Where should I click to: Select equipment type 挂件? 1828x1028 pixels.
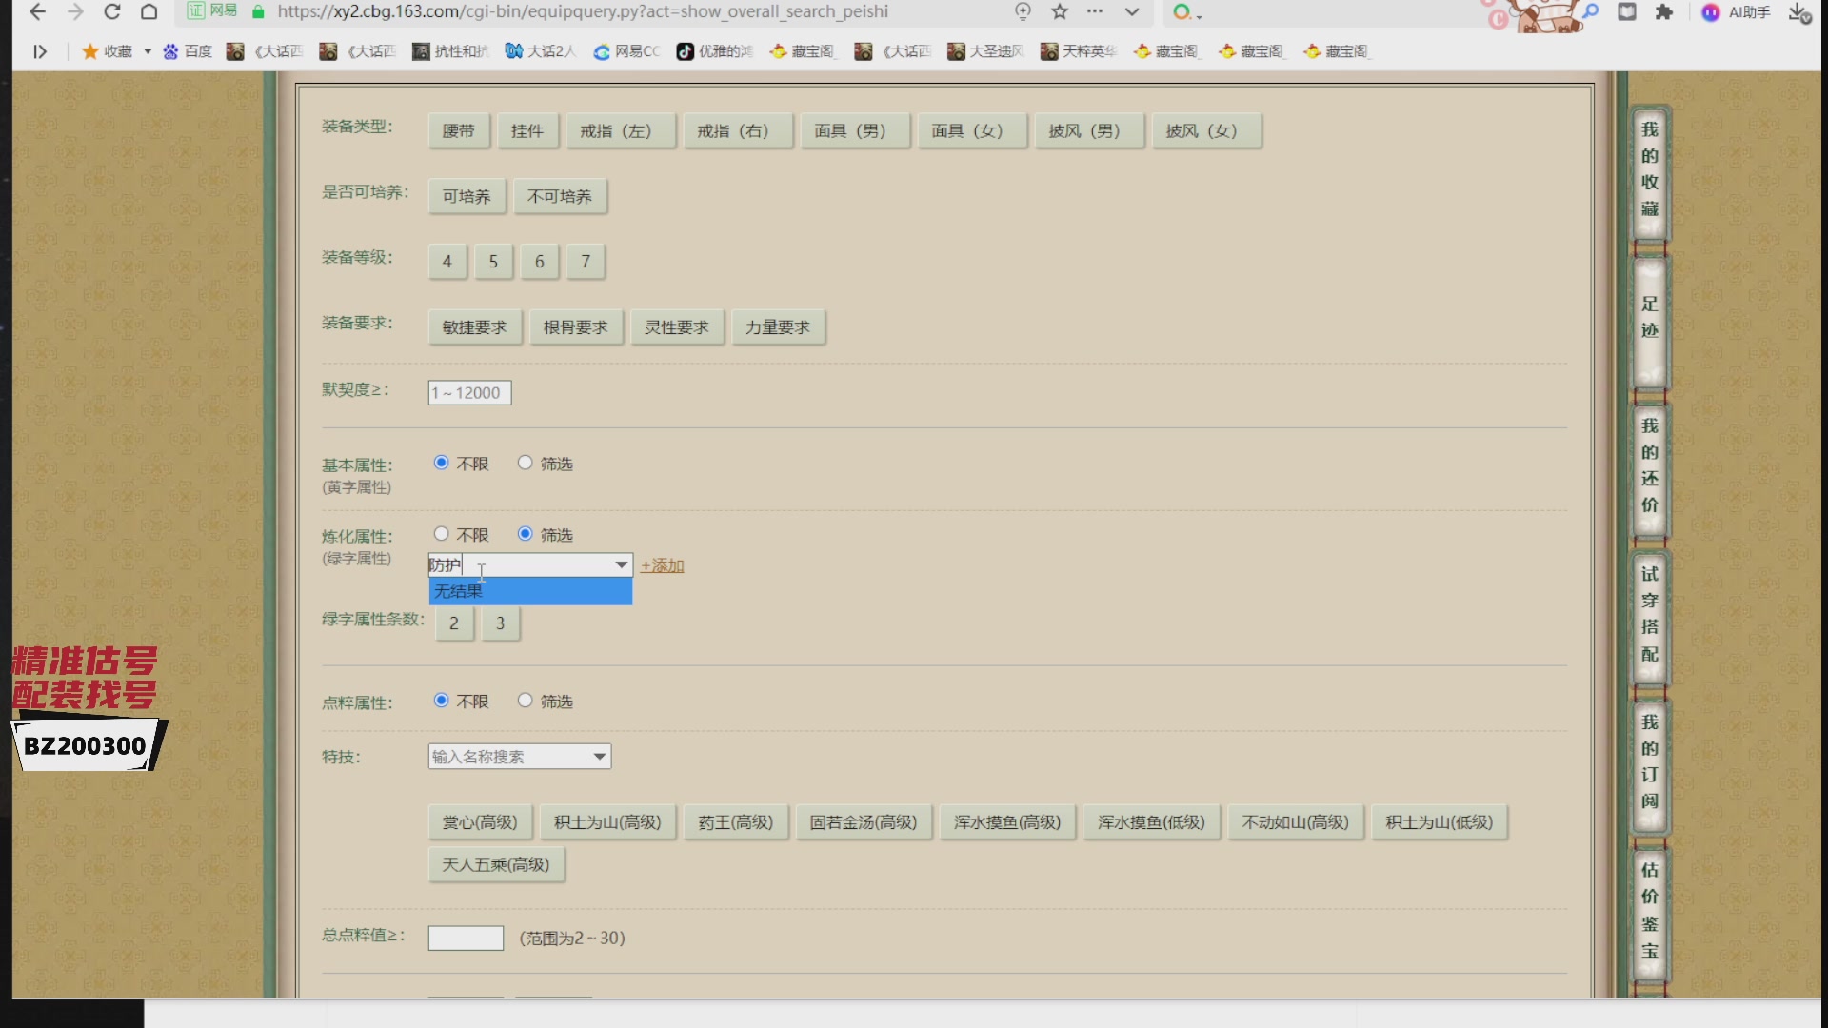(527, 130)
